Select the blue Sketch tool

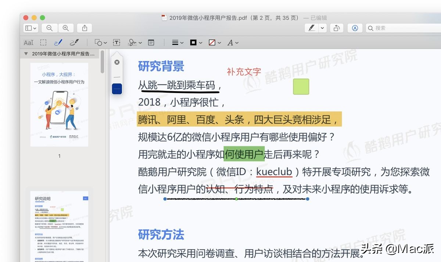coord(58,42)
